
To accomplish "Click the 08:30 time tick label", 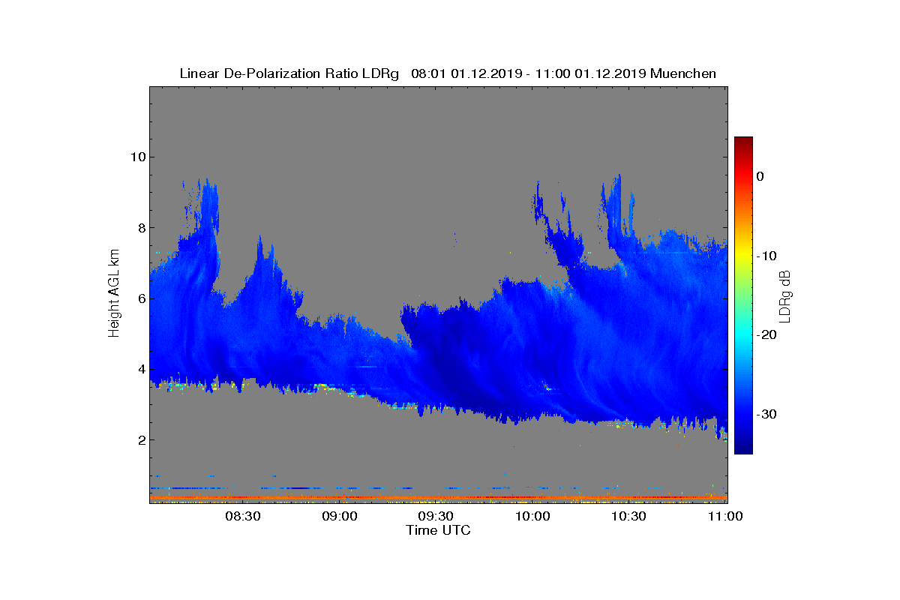I will 242,516.
